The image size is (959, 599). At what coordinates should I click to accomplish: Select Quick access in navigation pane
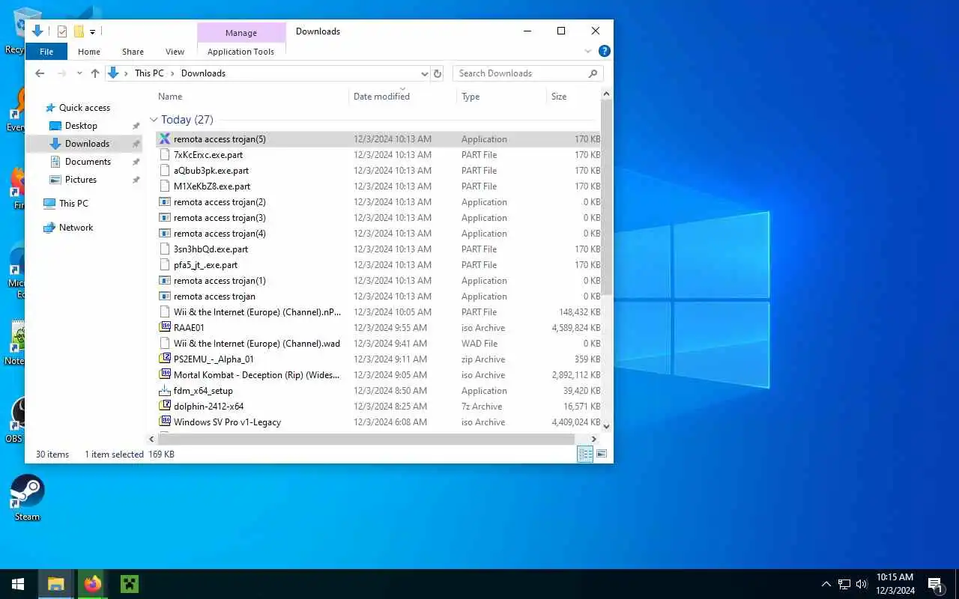(84, 108)
